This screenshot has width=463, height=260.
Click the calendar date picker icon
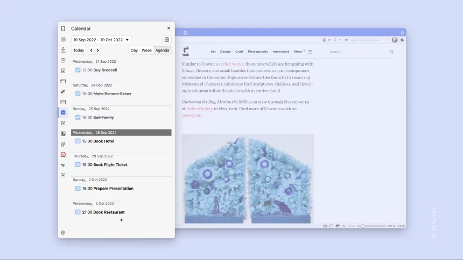point(167,40)
